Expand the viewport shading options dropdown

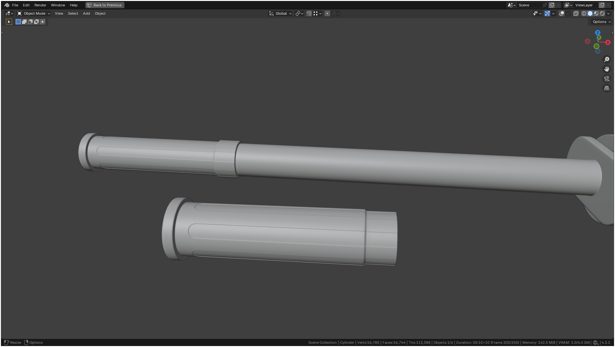[608, 13]
